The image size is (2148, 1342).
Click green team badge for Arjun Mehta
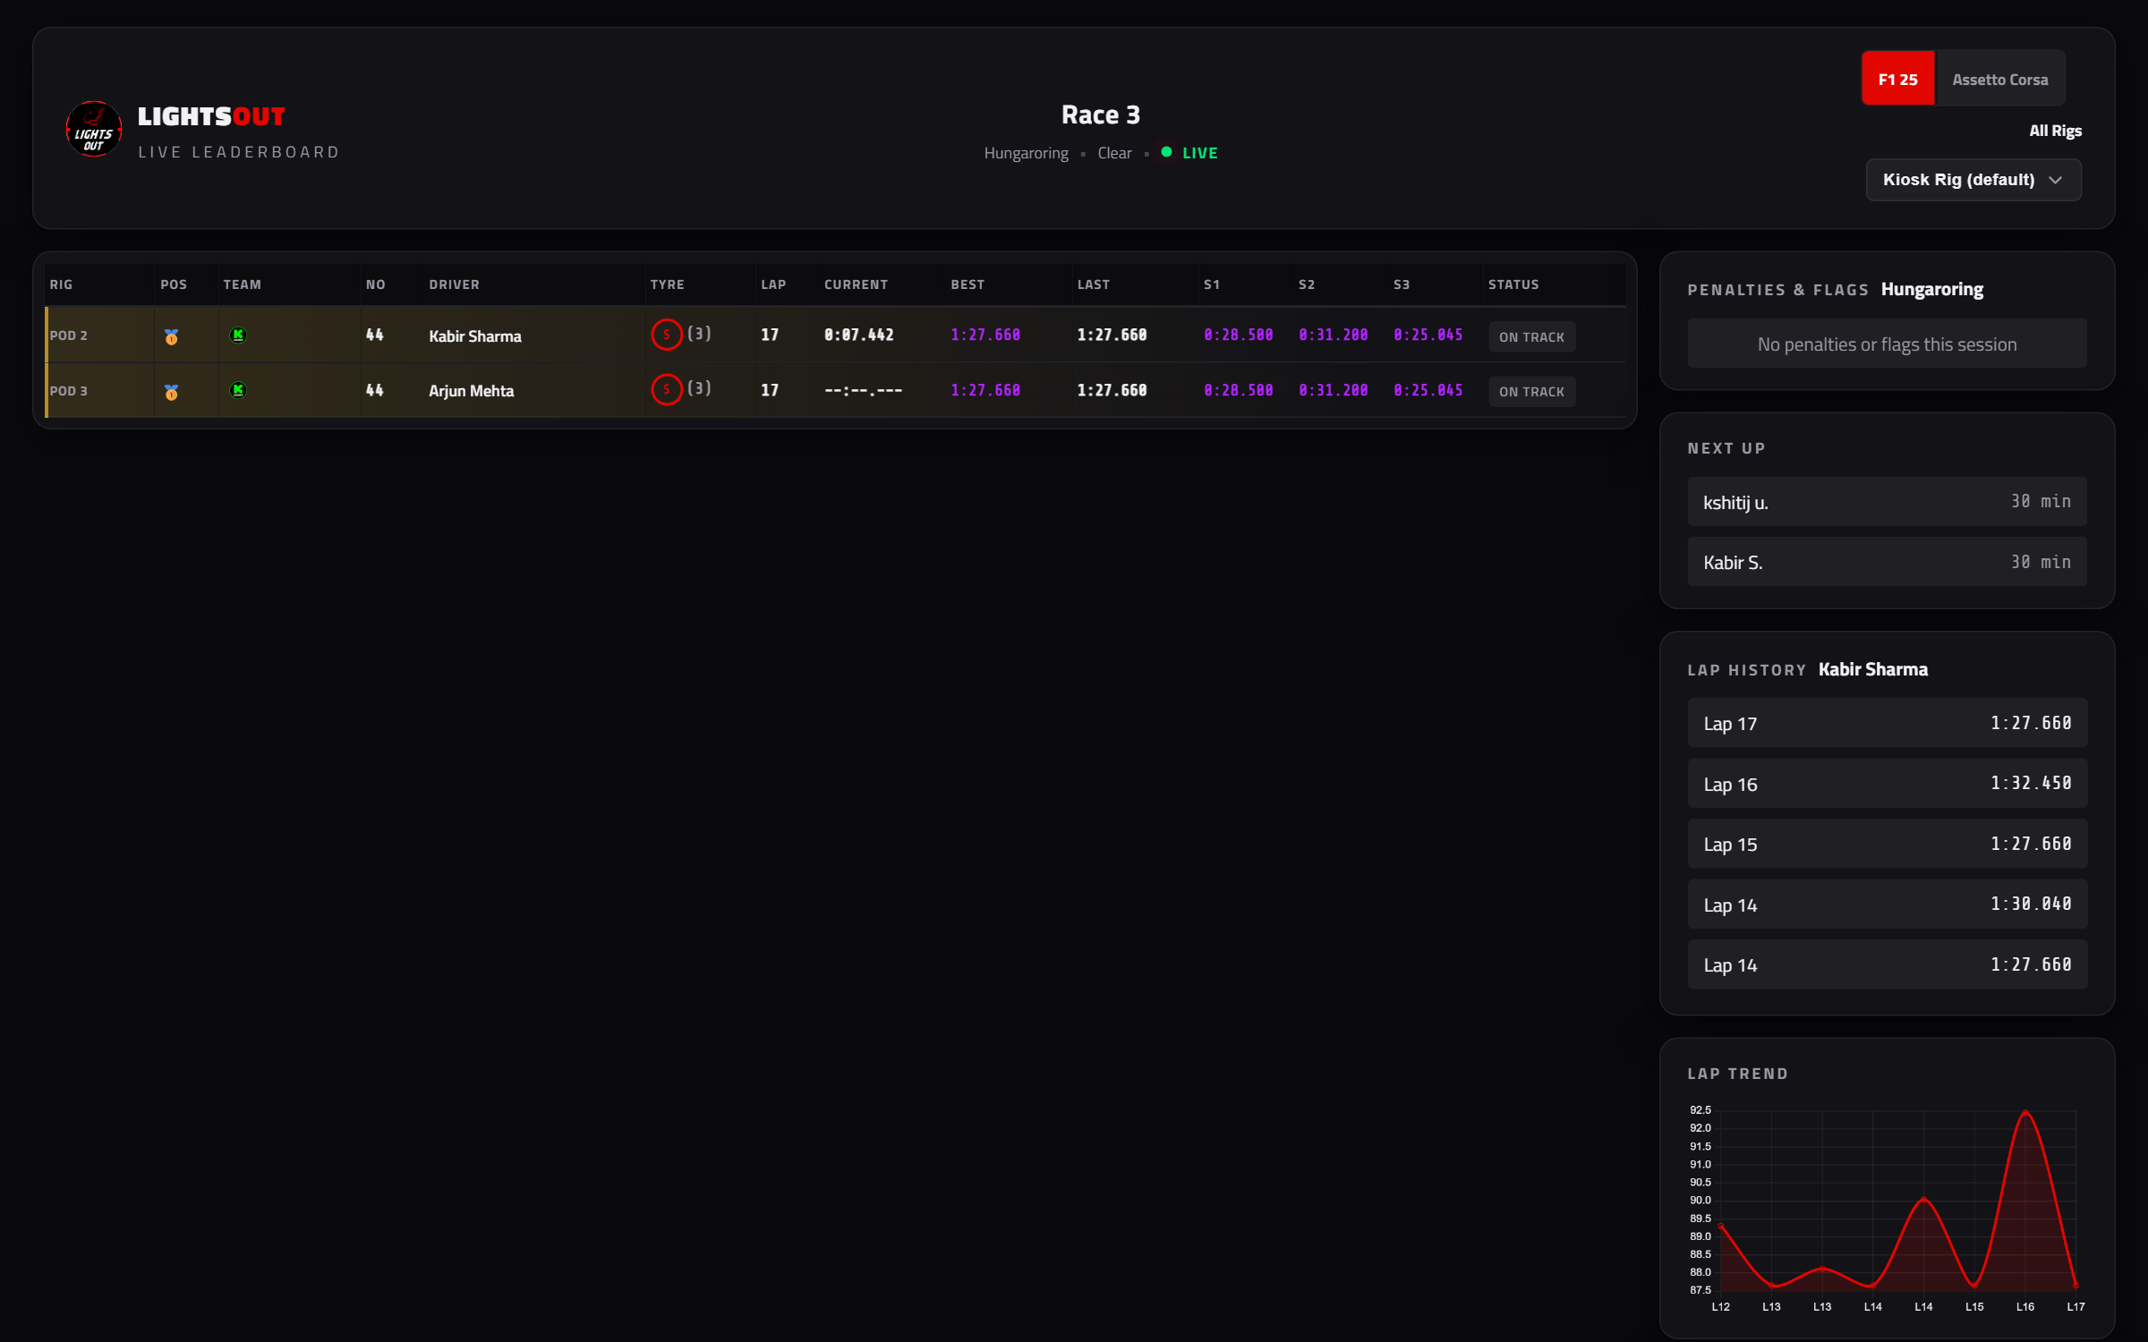(238, 390)
